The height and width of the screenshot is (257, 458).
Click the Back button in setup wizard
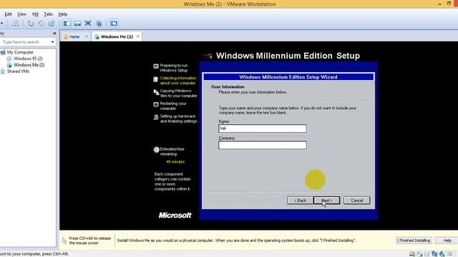pos(300,201)
